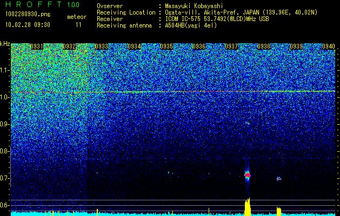Image resolution: width=340 pixels, height=216 pixels.
Task: Select the file name 1002280930.png
Action: point(28,15)
